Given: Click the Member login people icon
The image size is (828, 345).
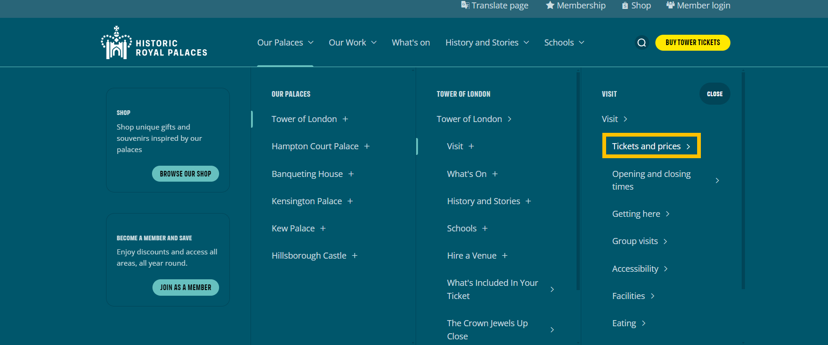Looking at the screenshot, I should 670,5.
